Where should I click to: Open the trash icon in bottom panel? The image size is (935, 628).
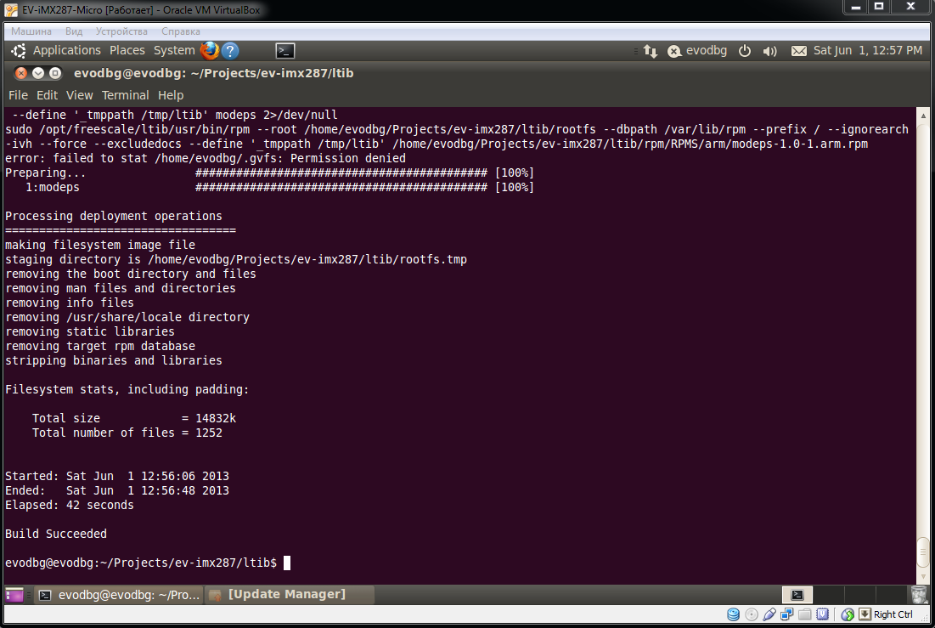(921, 595)
